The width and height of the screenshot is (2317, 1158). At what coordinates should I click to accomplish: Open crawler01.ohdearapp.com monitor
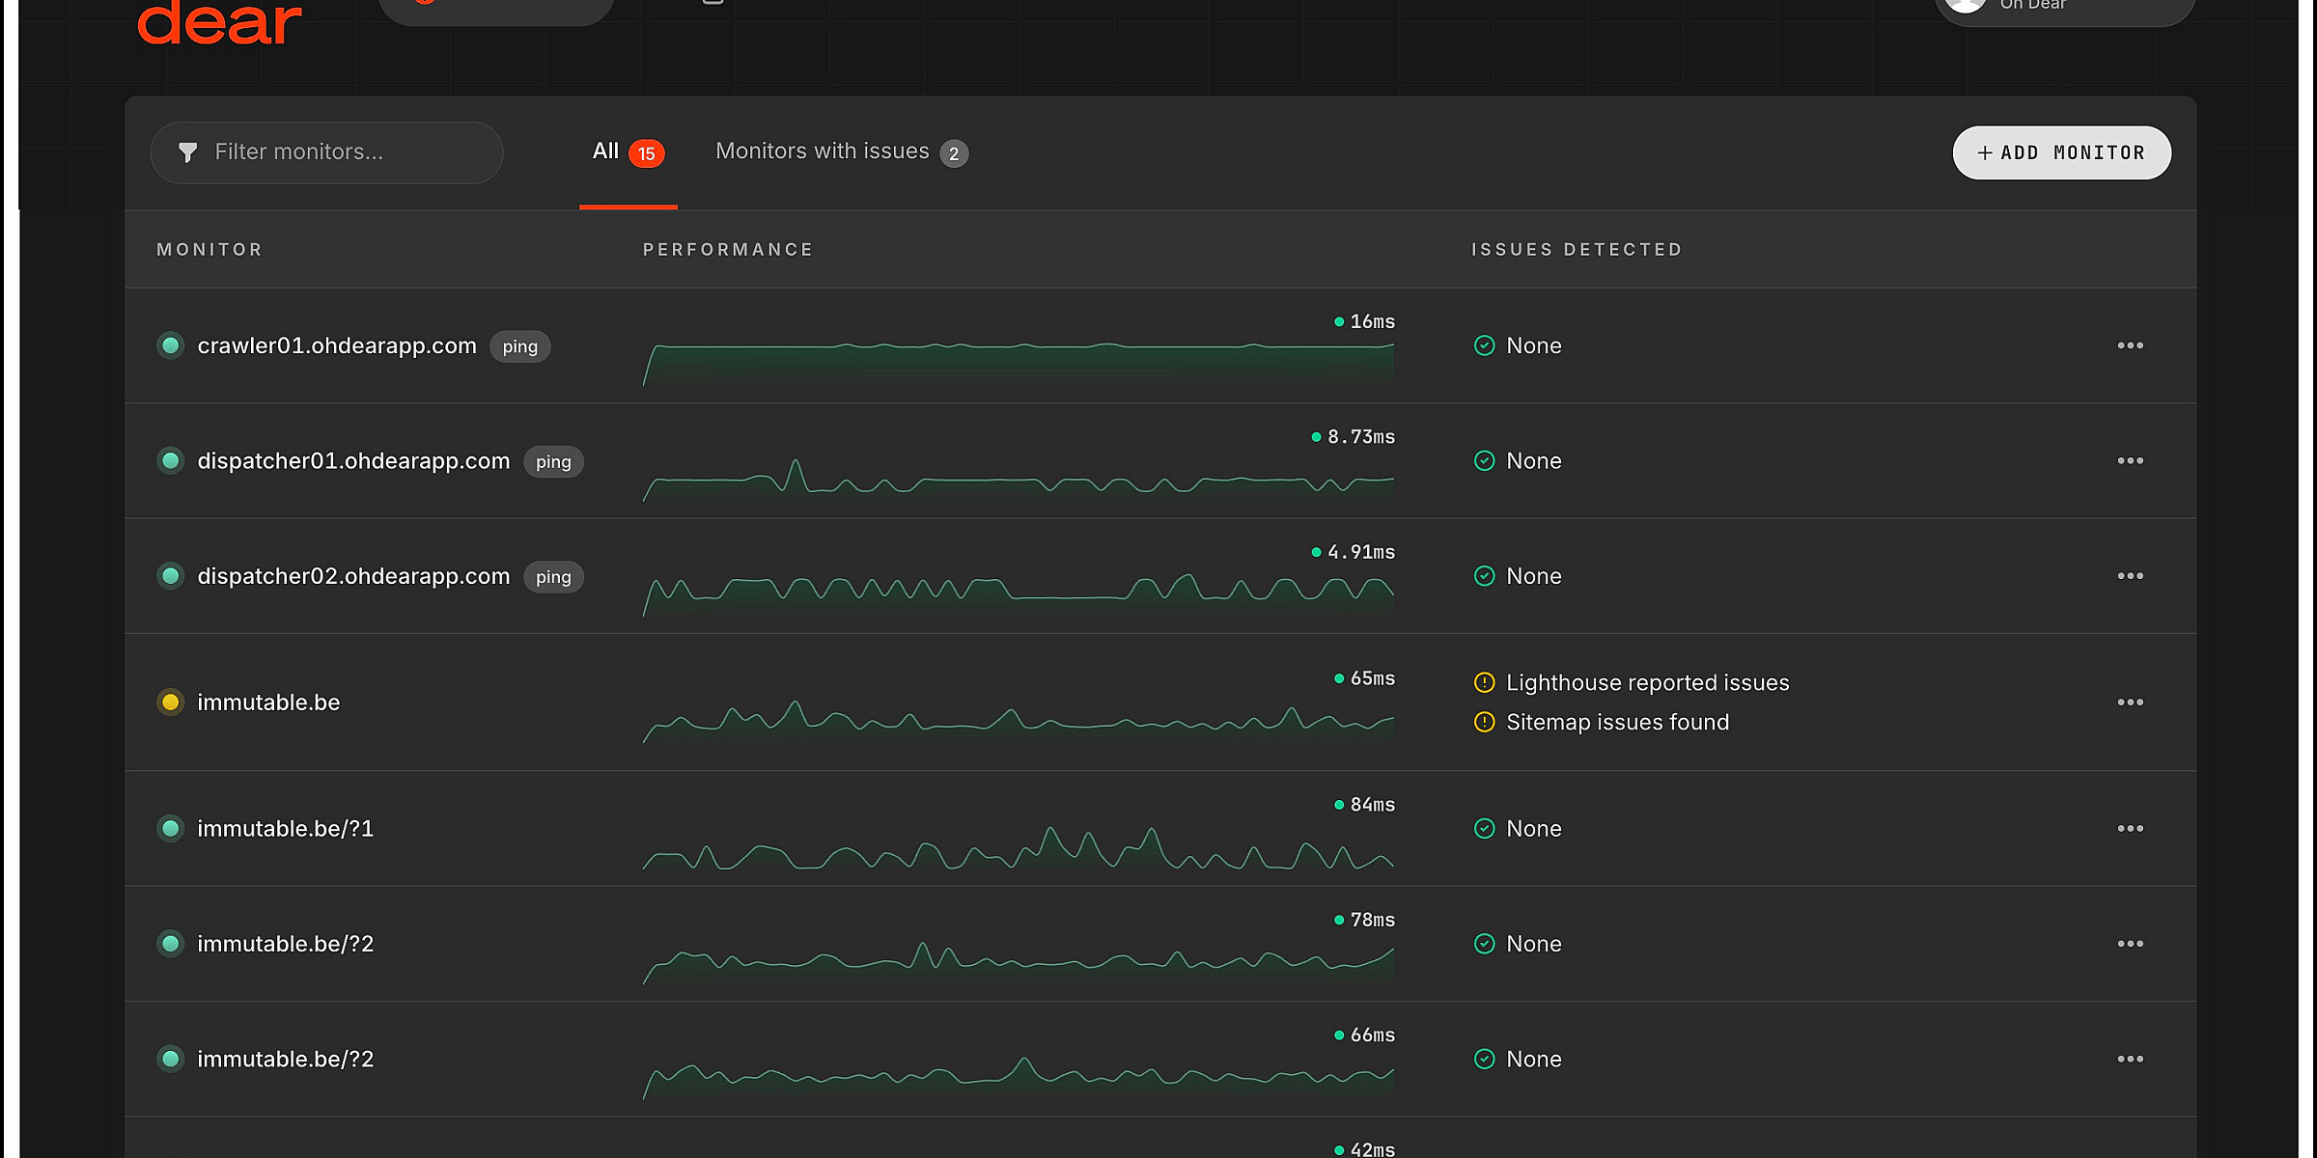(337, 345)
